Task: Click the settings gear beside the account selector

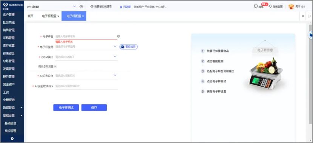Action: click(81, 6)
